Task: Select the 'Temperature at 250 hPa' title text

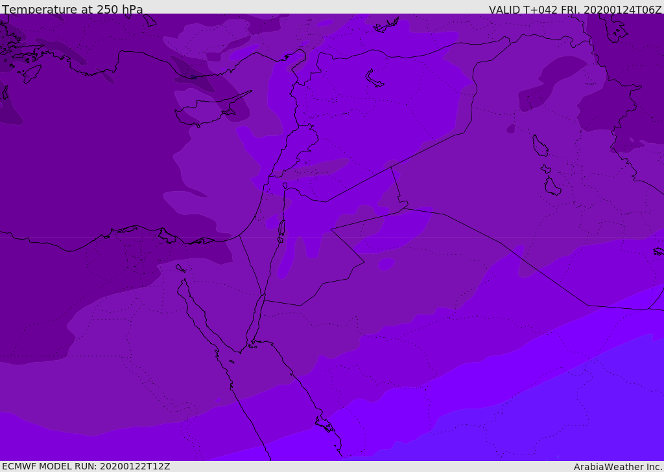Action: (x=73, y=9)
